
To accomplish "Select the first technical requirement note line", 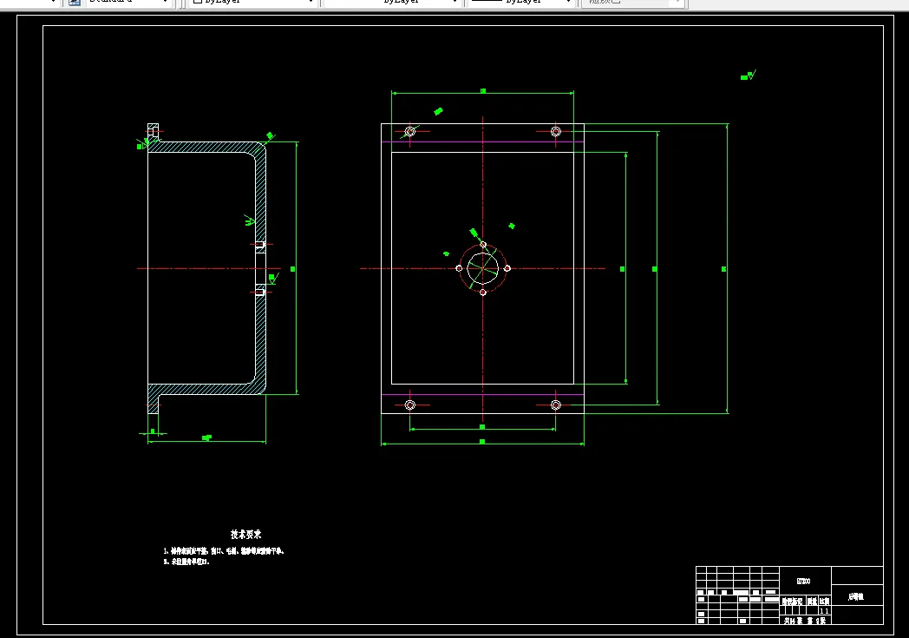I will pos(224,551).
